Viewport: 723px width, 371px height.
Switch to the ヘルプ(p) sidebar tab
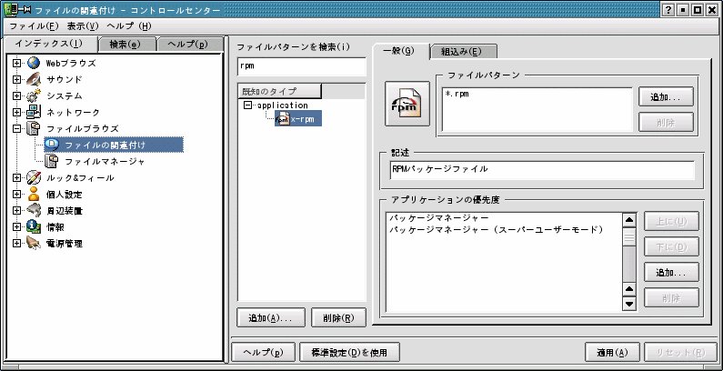coord(187,45)
